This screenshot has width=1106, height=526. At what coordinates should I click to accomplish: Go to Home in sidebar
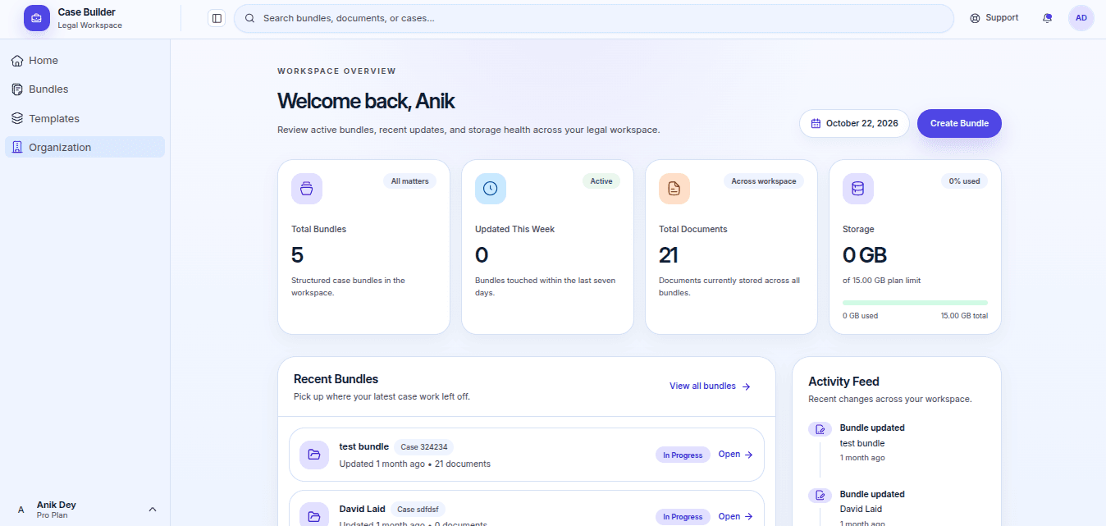(85, 61)
